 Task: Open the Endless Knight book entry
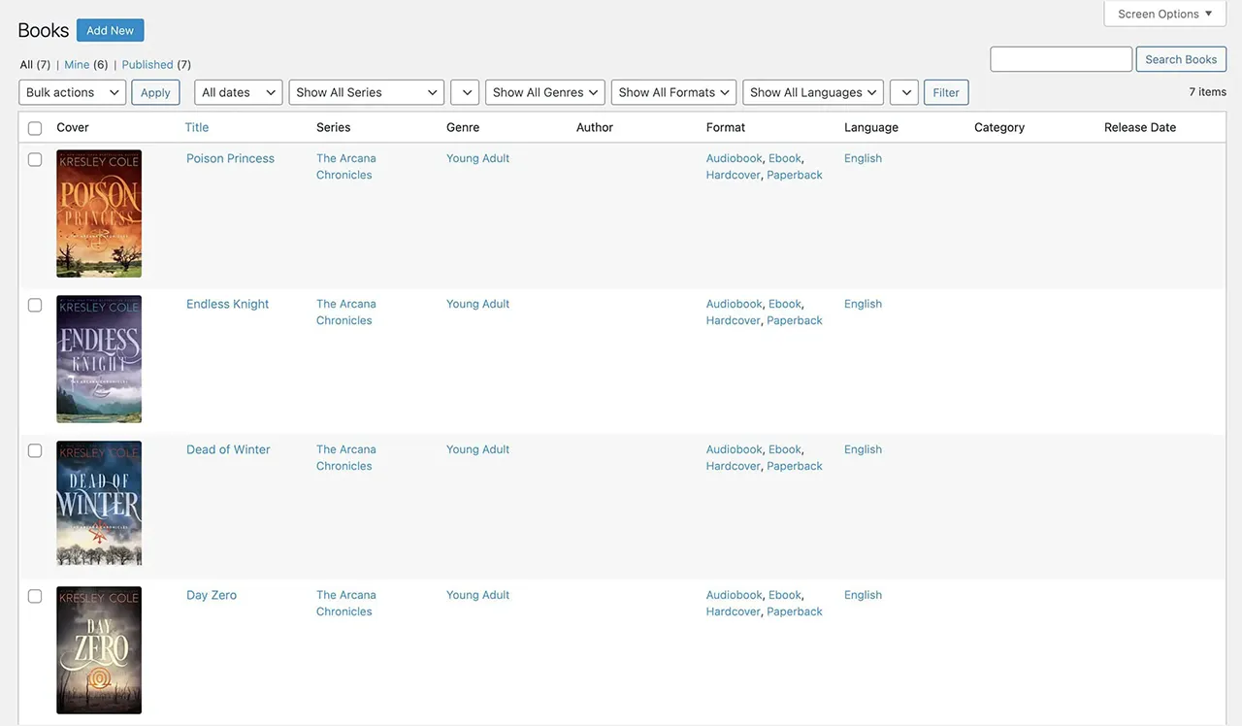pyautogui.click(x=227, y=303)
